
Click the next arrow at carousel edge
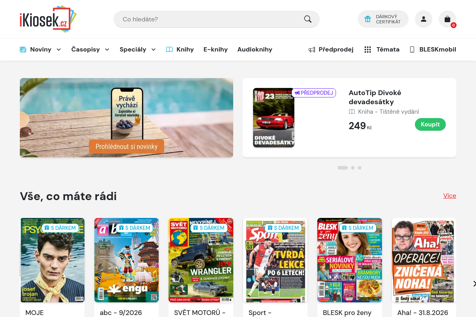(x=474, y=284)
